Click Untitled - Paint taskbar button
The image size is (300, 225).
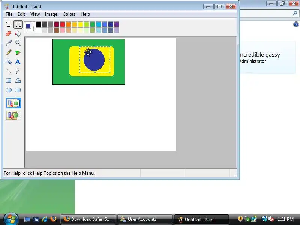[x=201, y=219]
